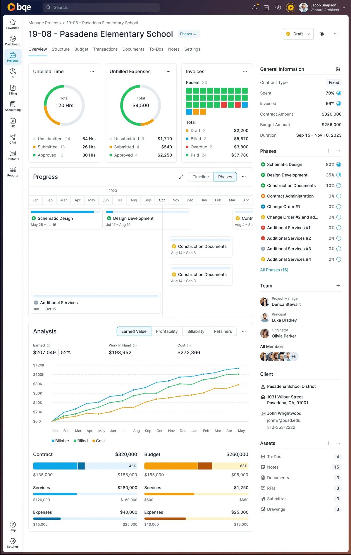The image size is (351, 555).
Task: Click Manage Projects breadcrumb link
Action: coord(44,23)
